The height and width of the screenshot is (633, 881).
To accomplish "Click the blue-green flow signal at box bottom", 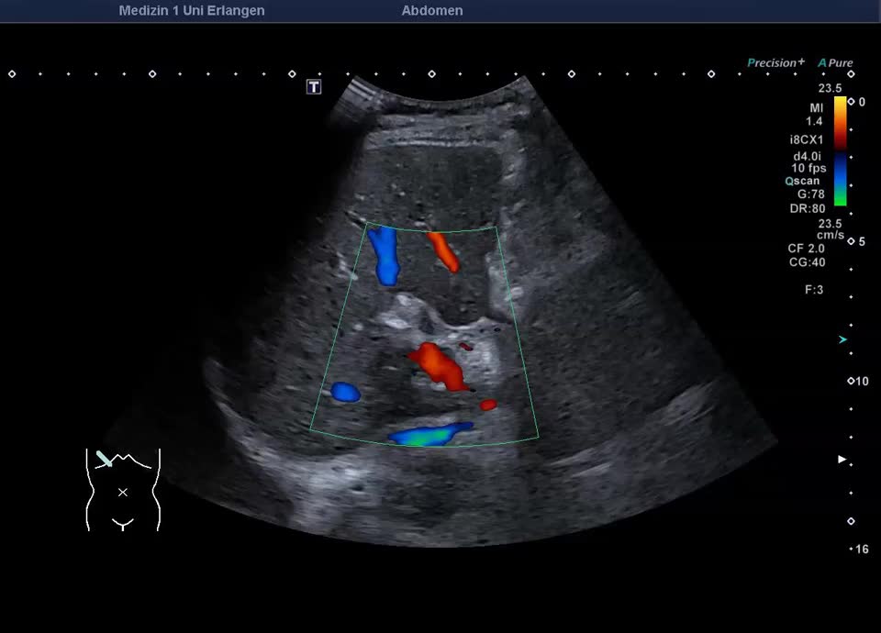I will click(x=430, y=434).
